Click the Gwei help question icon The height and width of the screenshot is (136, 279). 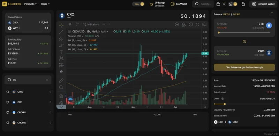[223, 99]
